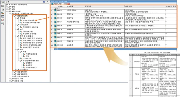Select 3MVA 변압기 성능시험 item

pyautogui.click(x=31, y=47)
